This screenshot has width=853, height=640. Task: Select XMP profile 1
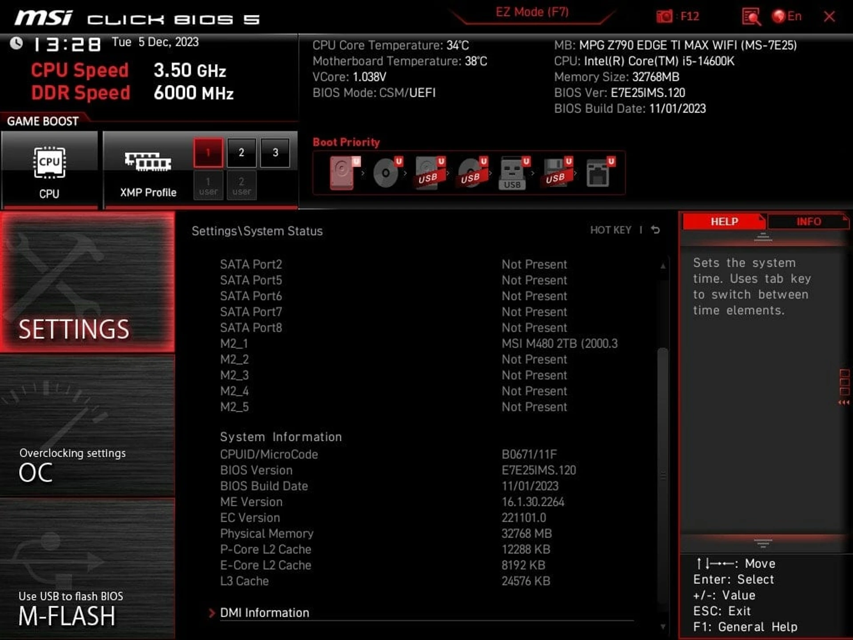pos(208,152)
